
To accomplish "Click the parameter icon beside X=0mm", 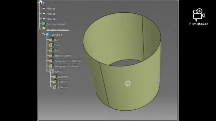I will pos(55,77).
